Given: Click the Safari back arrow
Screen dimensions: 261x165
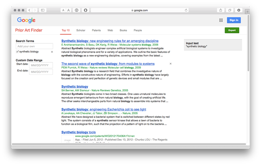Looking at the screenshot, I should (29, 10).
